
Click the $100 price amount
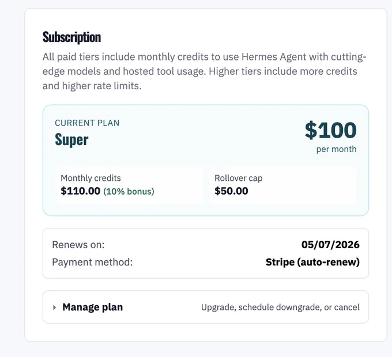tap(330, 130)
